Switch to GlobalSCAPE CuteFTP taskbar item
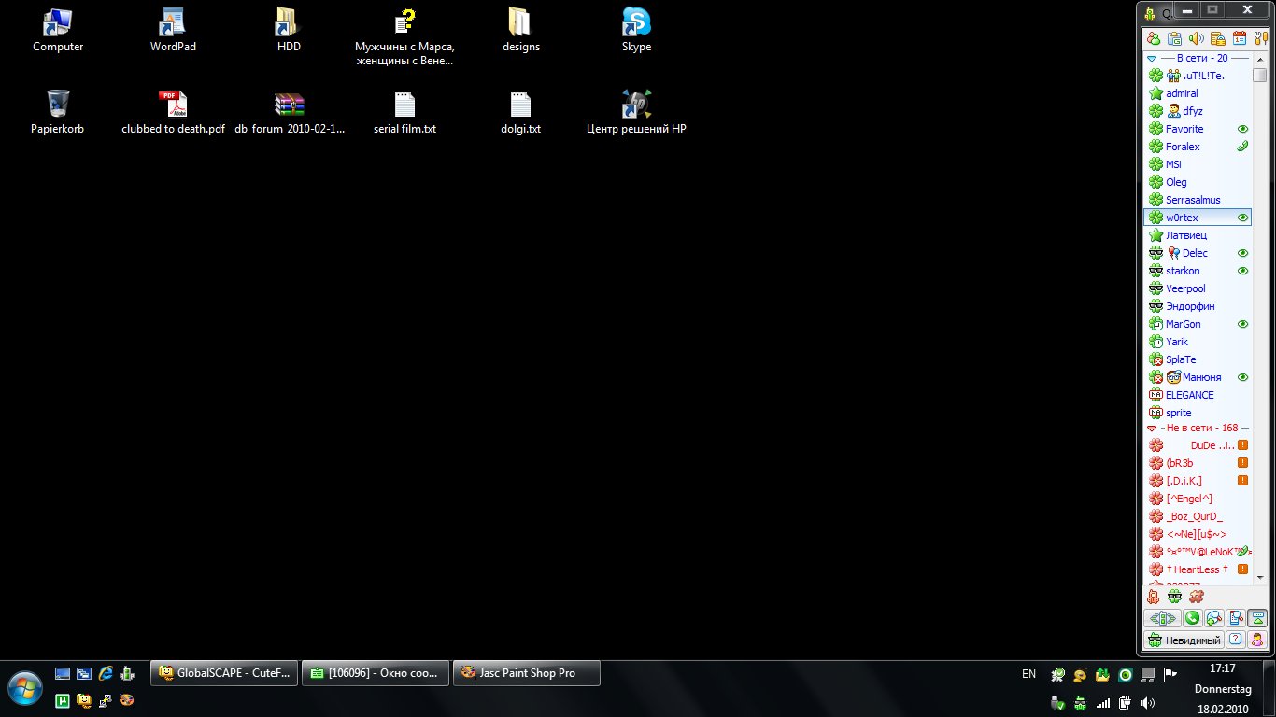1276x717 pixels. (224, 673)
